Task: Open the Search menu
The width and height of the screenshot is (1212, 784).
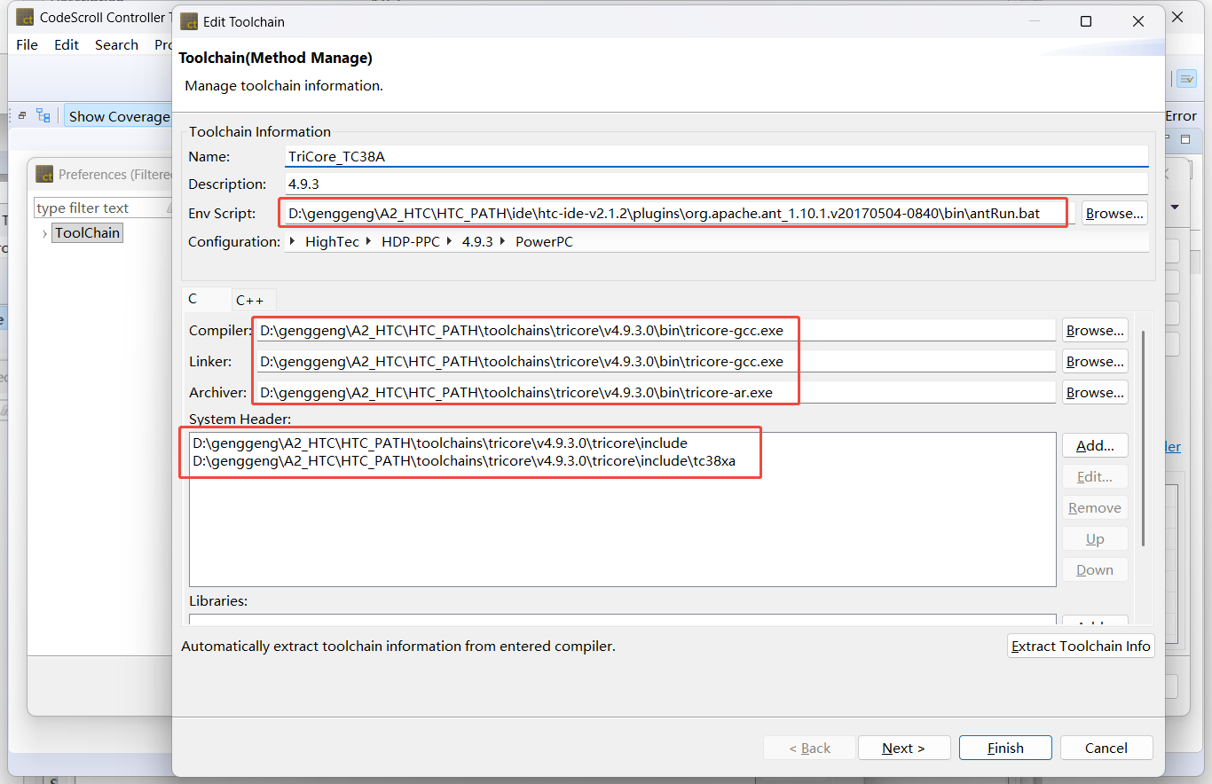Action: [x=116, y=44]
